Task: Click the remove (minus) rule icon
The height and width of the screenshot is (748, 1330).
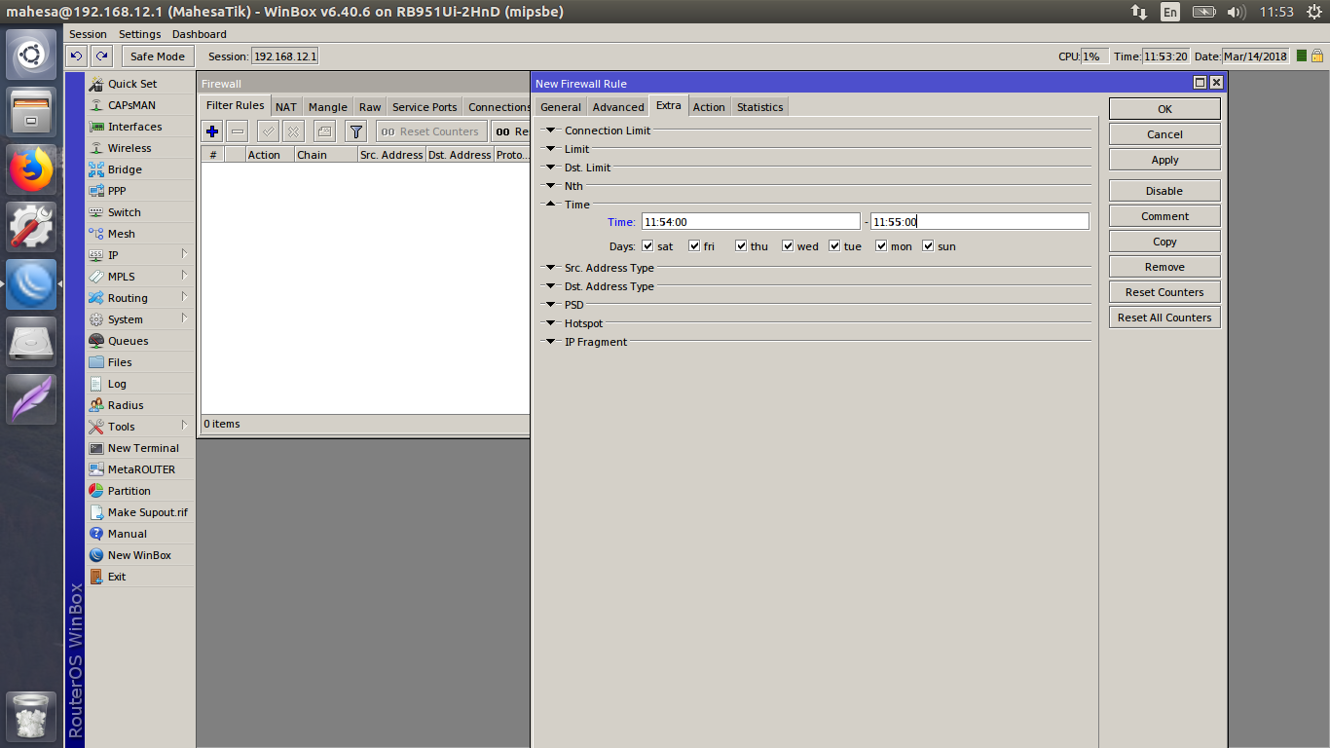Action: (238, 131)
